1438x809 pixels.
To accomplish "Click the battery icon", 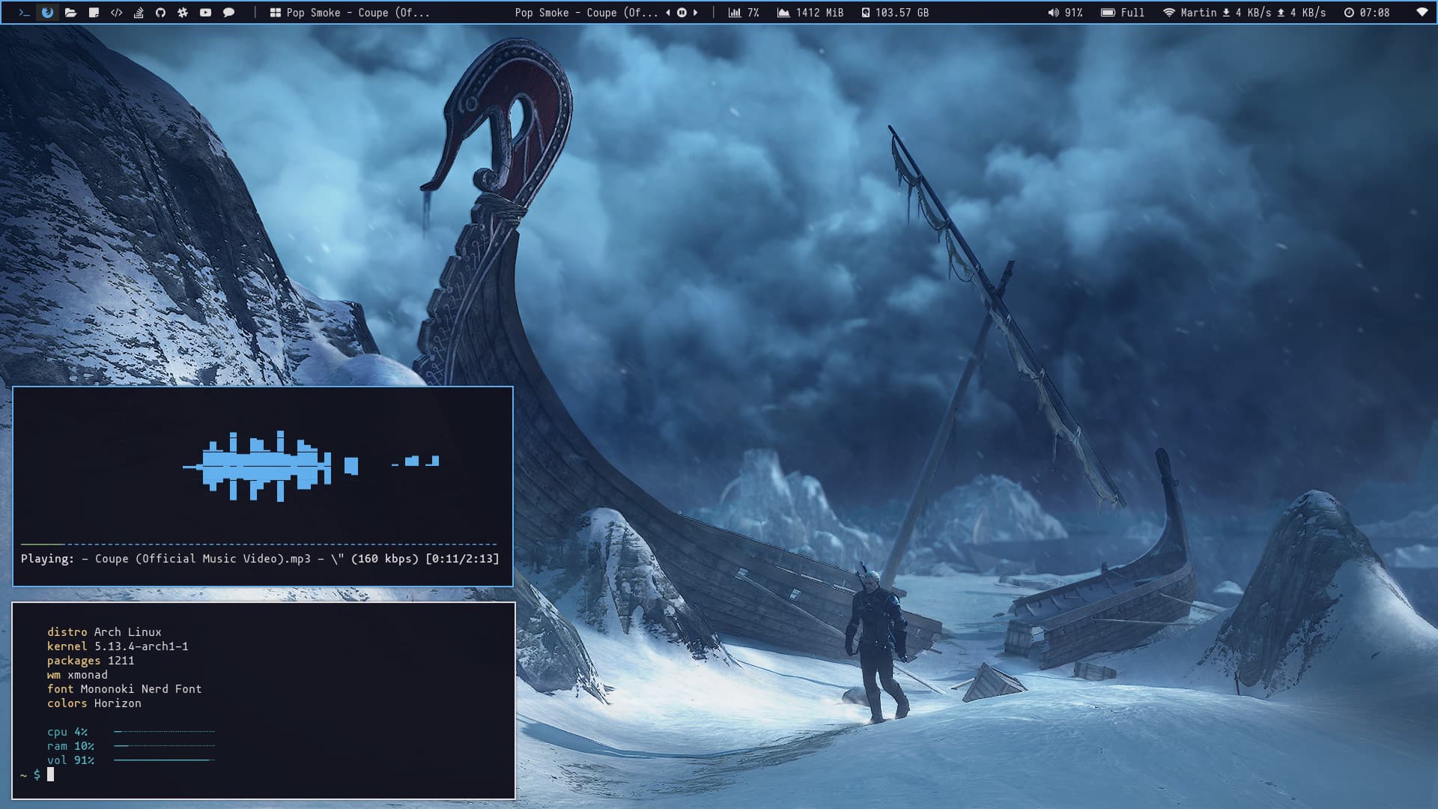I will pyautogui.click(x=1108, y=13).
